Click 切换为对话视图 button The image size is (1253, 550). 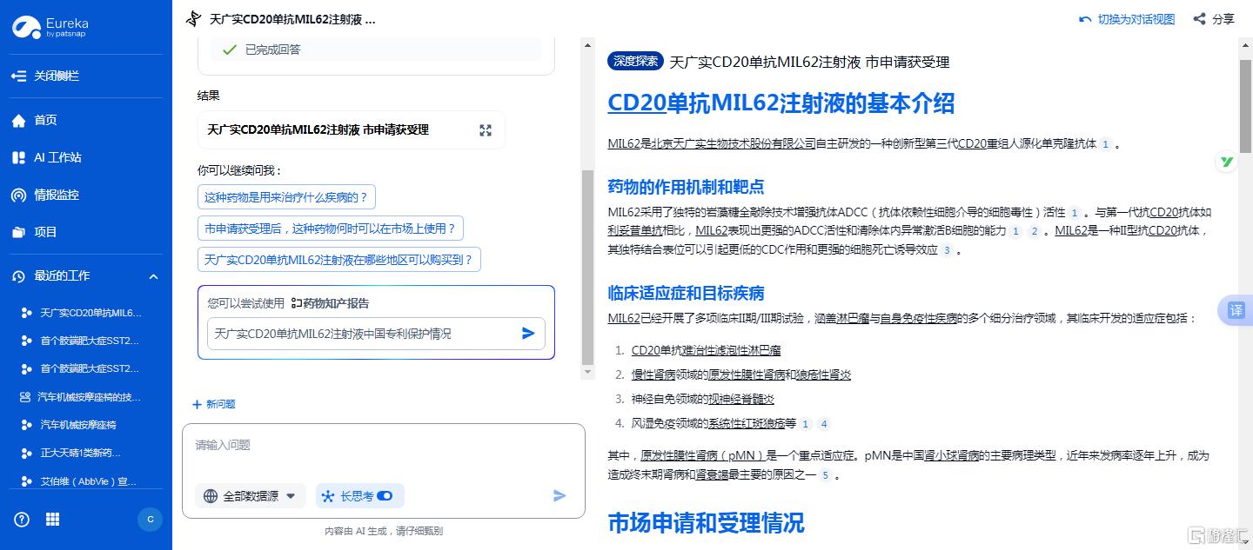point(1127,19)
